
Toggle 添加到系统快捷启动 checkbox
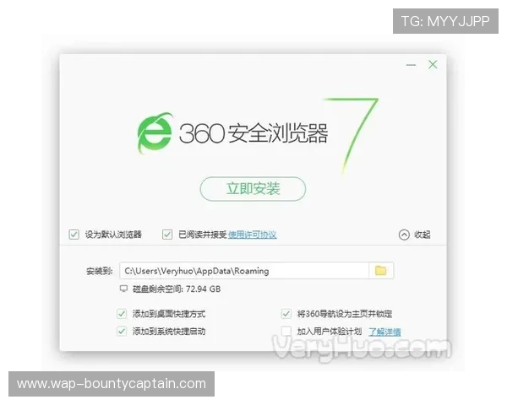tap(122, 331)
